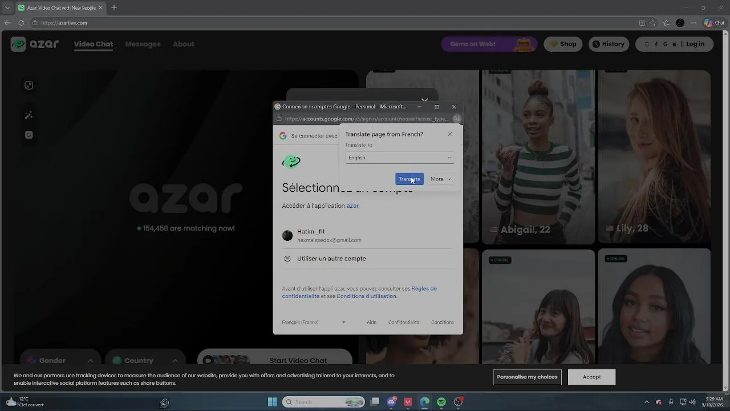Click the Confidentialité footer link
This screenshot has width=730, height=411.
point(404,323)
